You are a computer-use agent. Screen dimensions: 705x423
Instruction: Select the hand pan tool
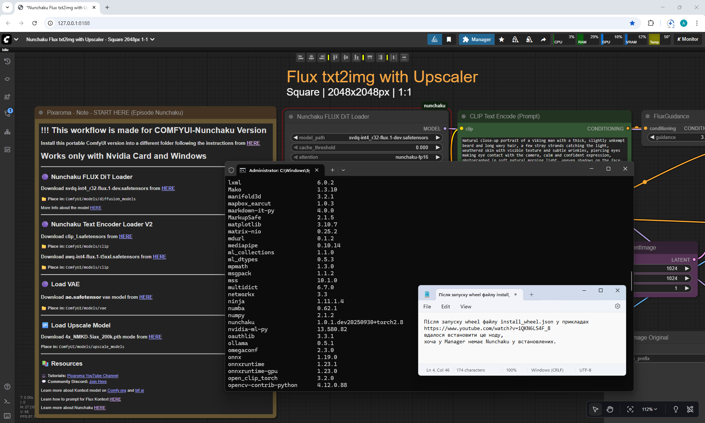(610, 409)
